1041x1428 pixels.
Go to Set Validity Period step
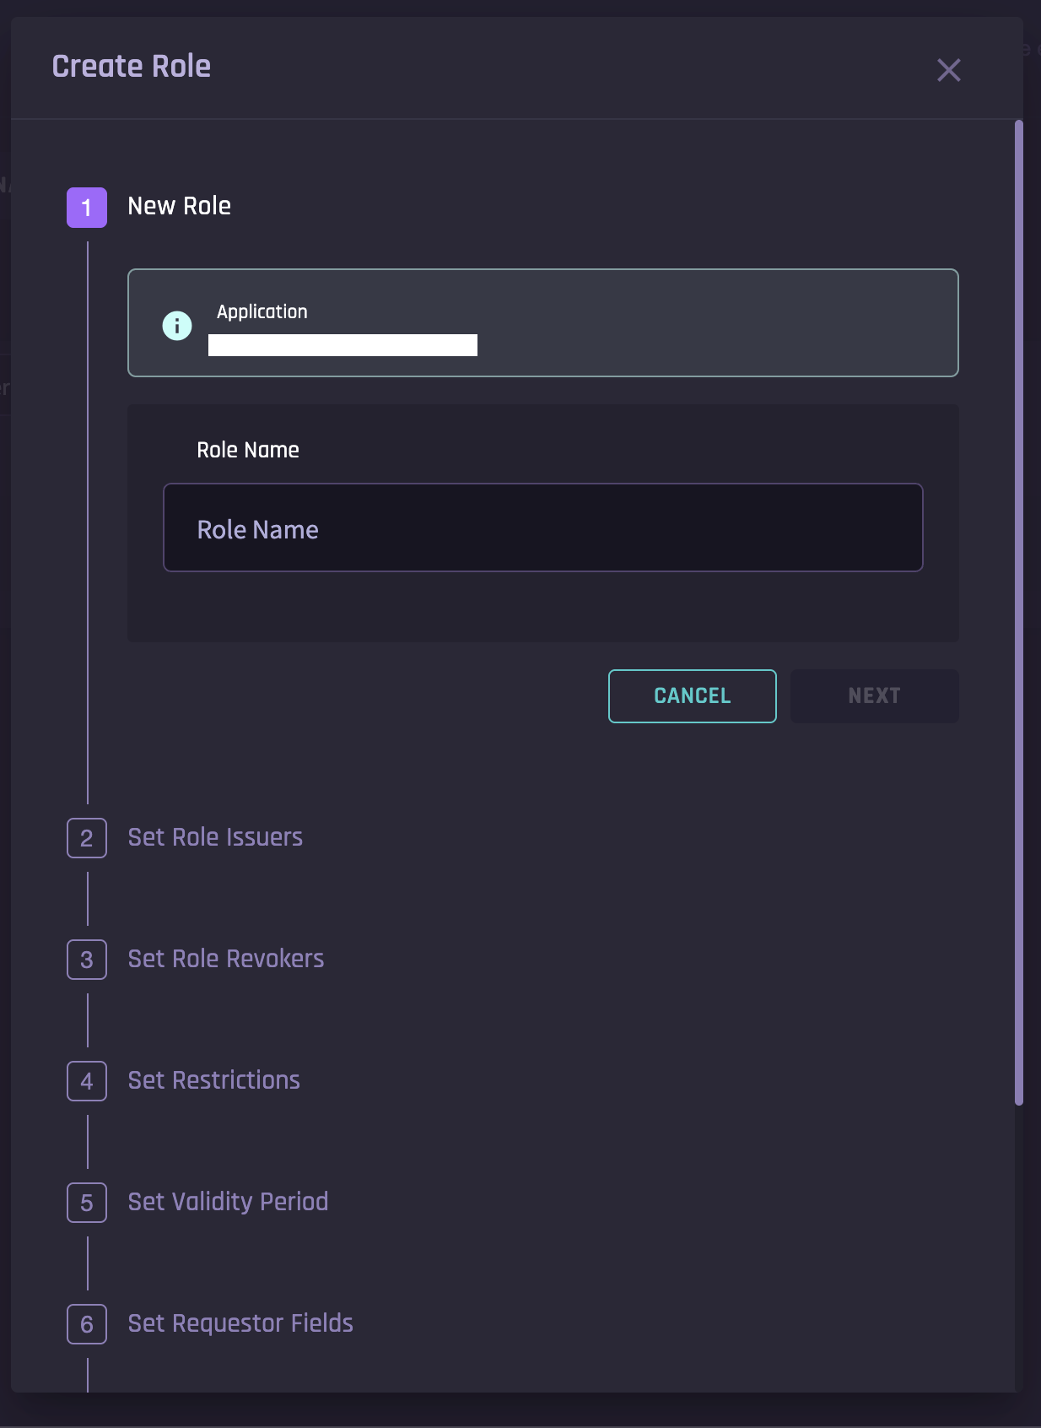(x=228, y=1202)
